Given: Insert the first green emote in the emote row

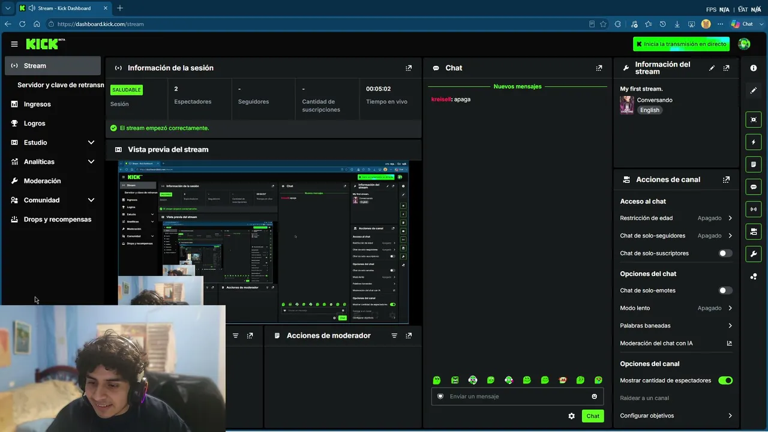Looking at the screenshot, I should 437,380.
